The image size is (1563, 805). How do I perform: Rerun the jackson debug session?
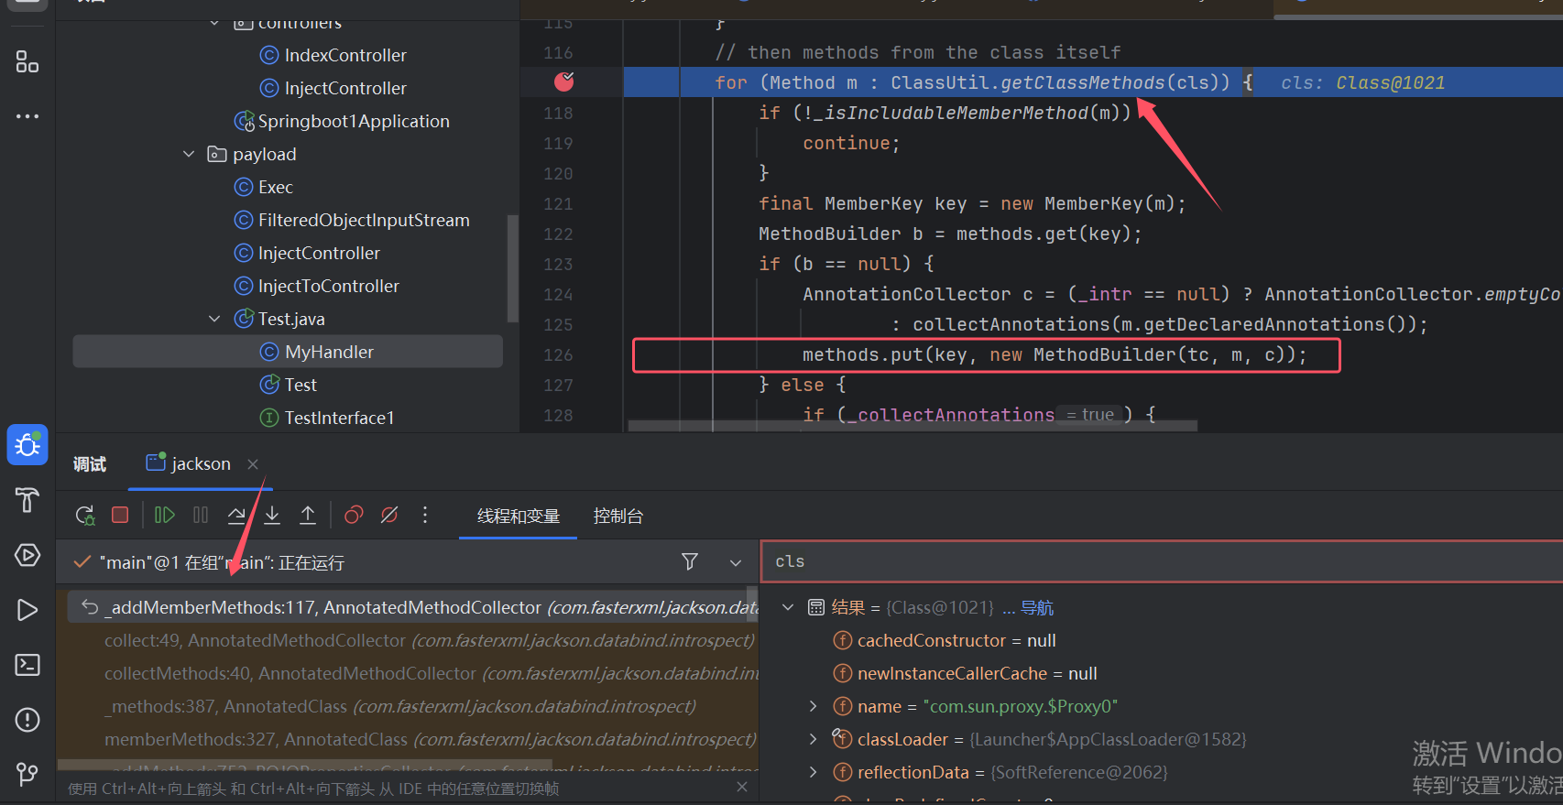click(85, 516)
